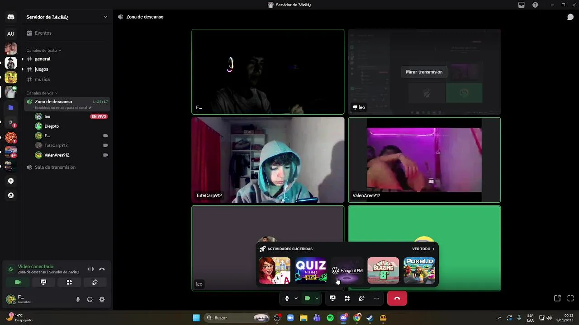Launch the Hangout FM activity

pos(347,270)
